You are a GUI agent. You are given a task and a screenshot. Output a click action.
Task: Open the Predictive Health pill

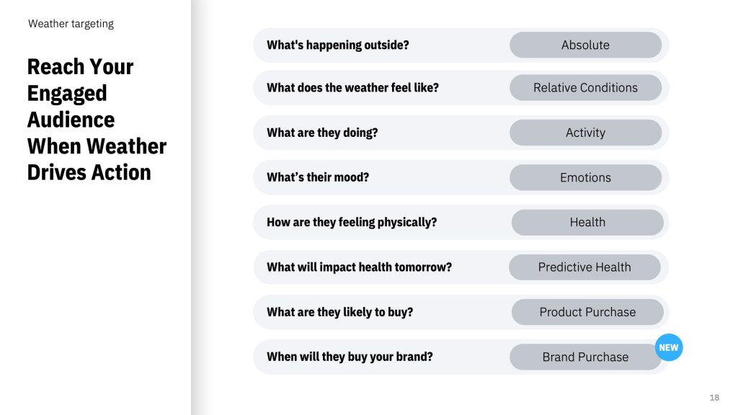[584, 267]
